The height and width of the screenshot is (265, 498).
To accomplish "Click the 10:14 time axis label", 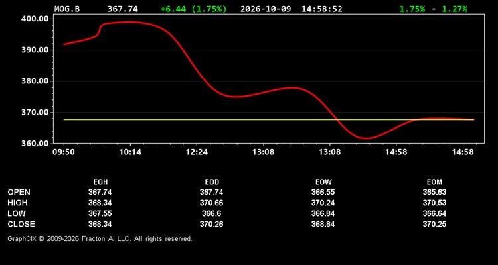I will [x=130, y=152].
